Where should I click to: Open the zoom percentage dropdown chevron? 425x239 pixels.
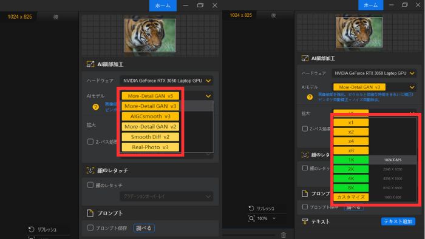[274, 218]
